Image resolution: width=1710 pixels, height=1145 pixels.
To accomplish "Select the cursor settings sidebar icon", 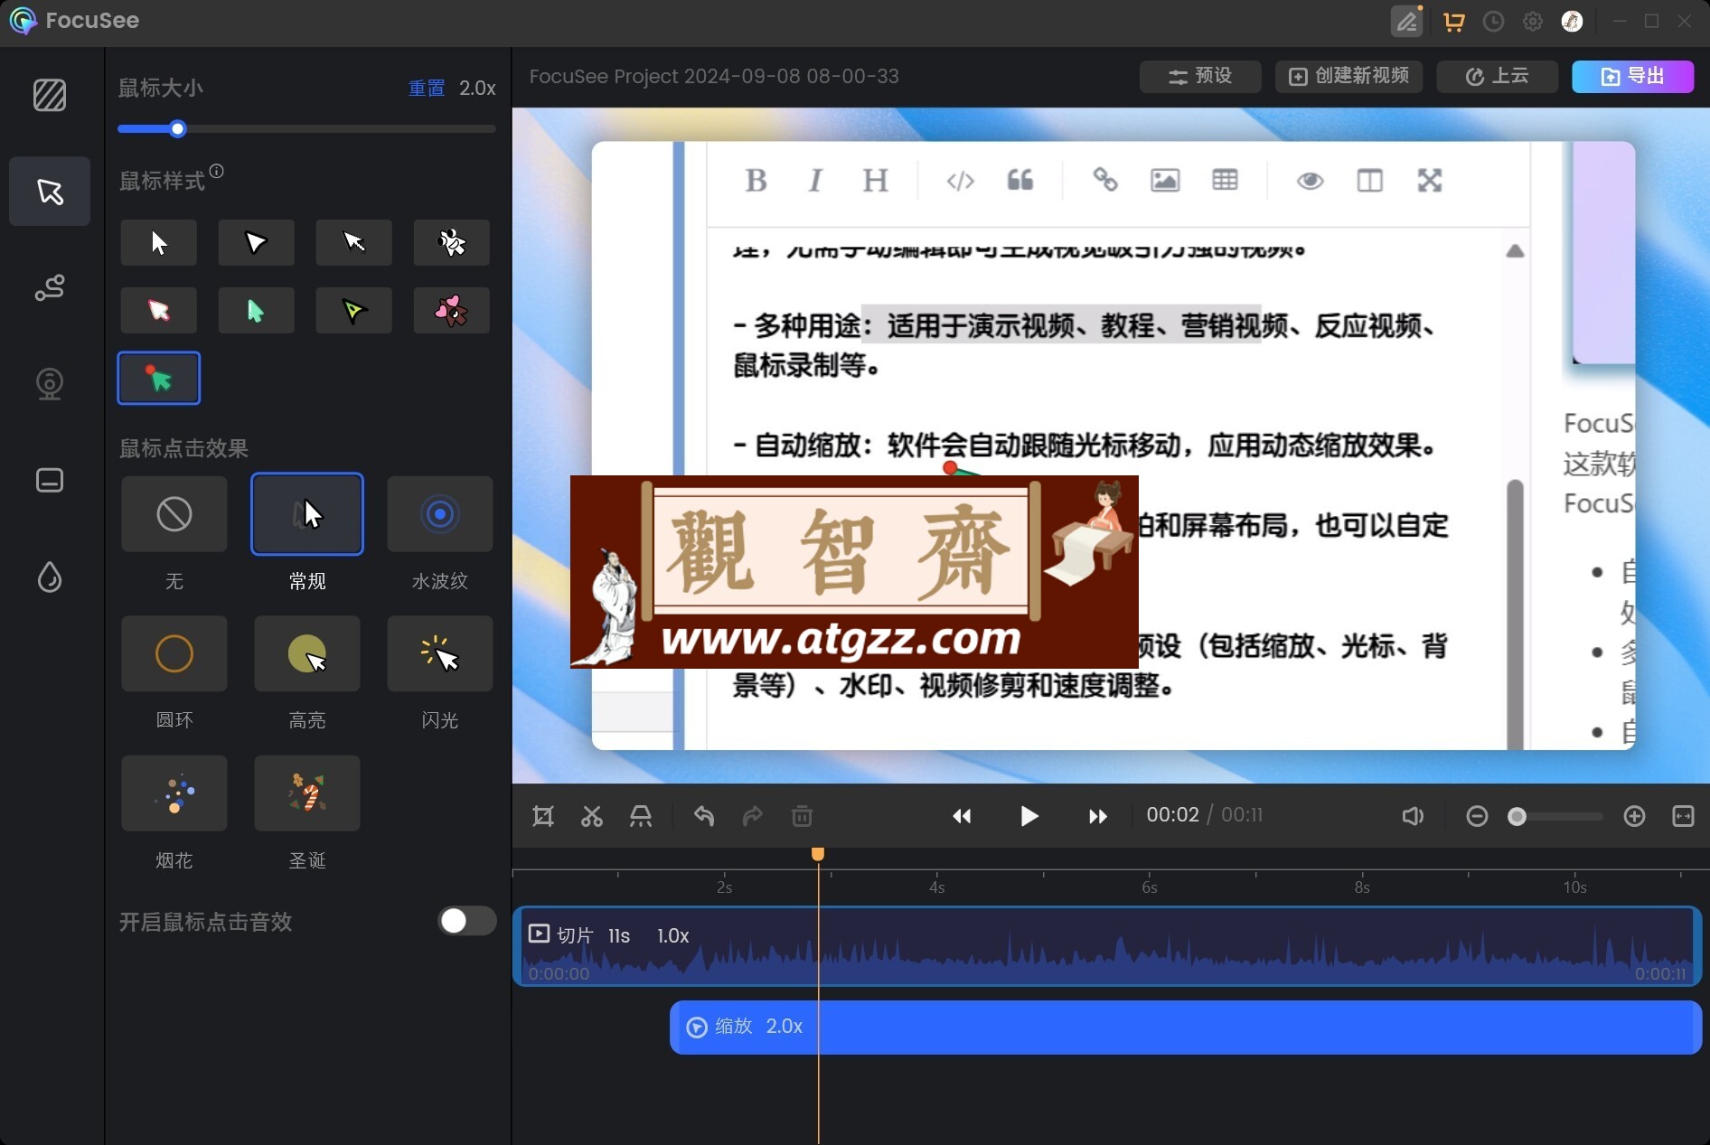I will tap(50, 191).
